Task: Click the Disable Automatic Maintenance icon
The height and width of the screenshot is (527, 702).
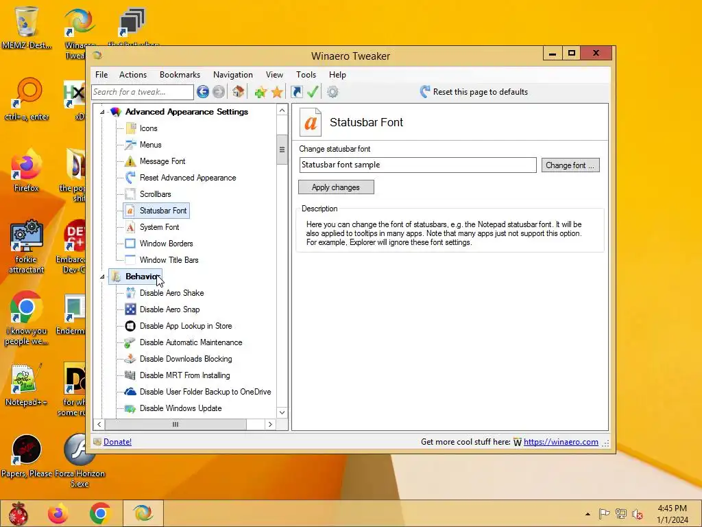Action: [x=130, y=342]
